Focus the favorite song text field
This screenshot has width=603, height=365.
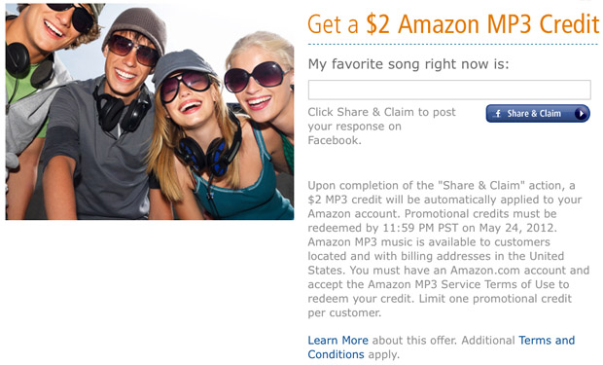pos(449,90)
